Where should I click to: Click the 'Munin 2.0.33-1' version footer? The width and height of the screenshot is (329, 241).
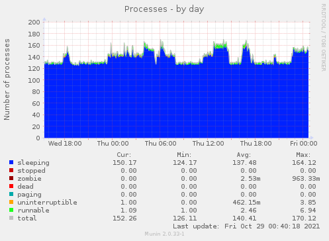164,234
